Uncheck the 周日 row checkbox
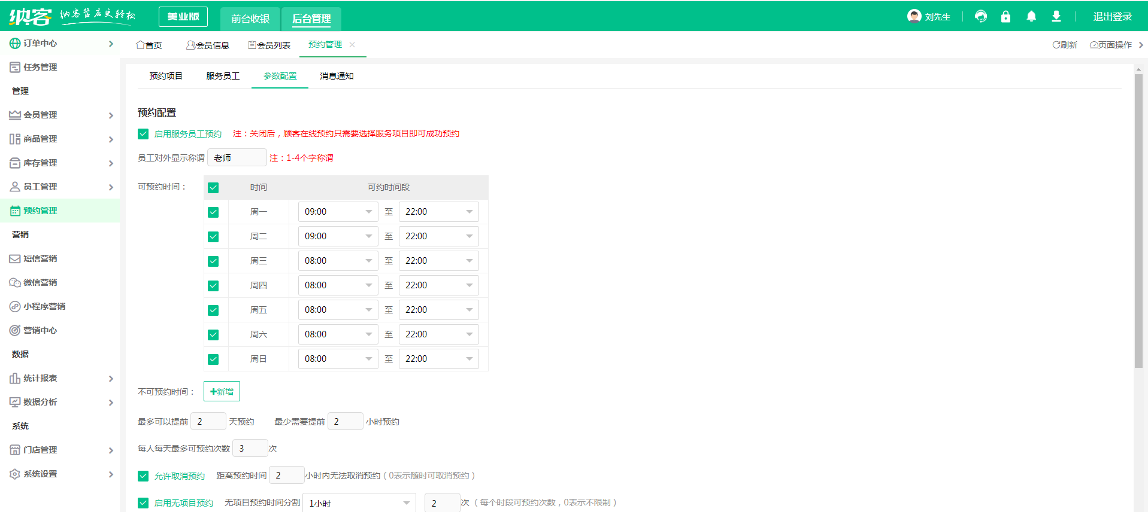The width and height of the screenshot is (1148, 512). pyautogui.click(x=213, y=359)
